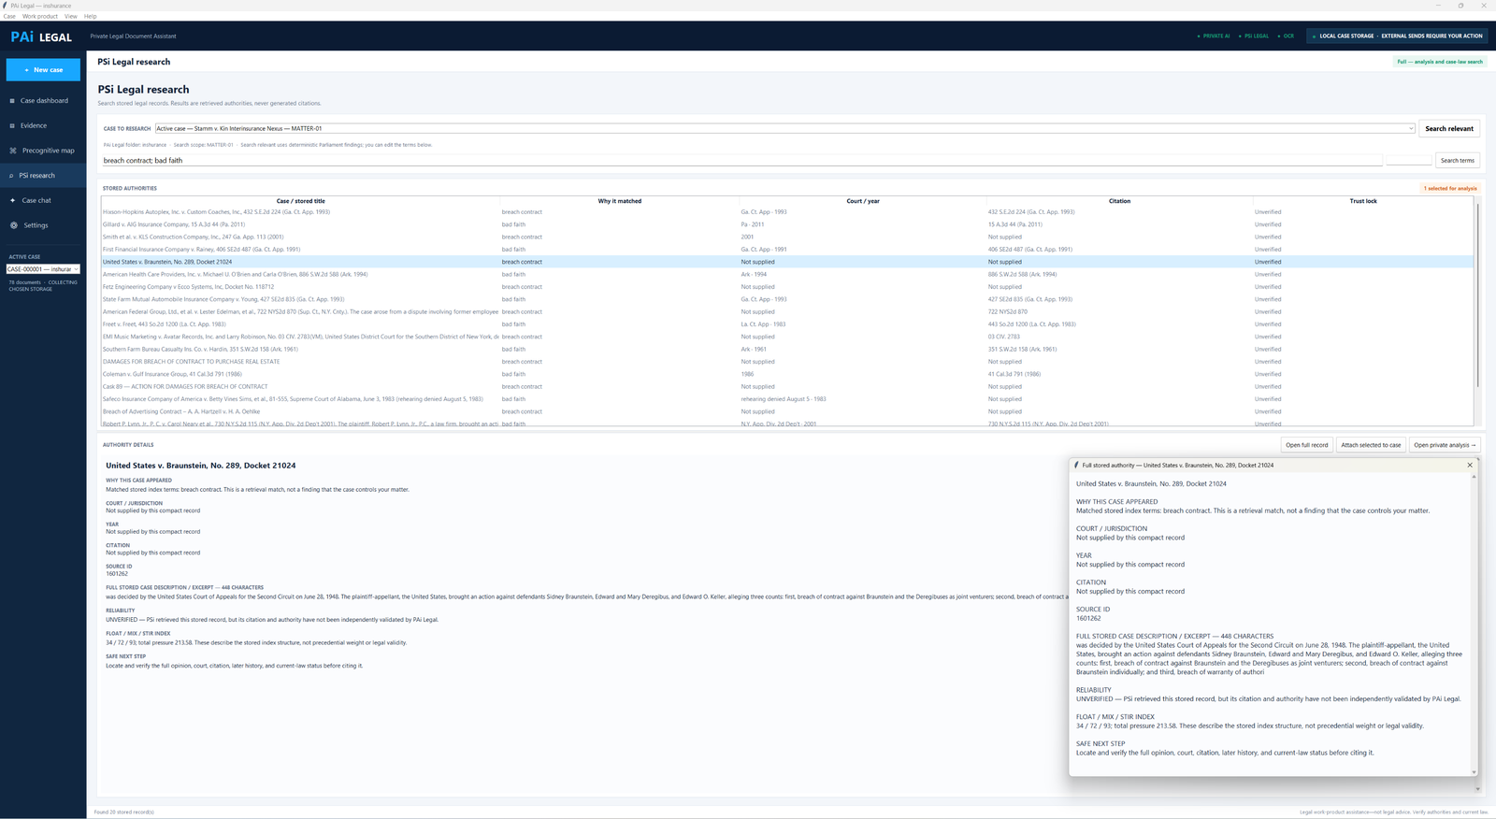
Task: Click the Settings gear icon
Action: point(14,225)
